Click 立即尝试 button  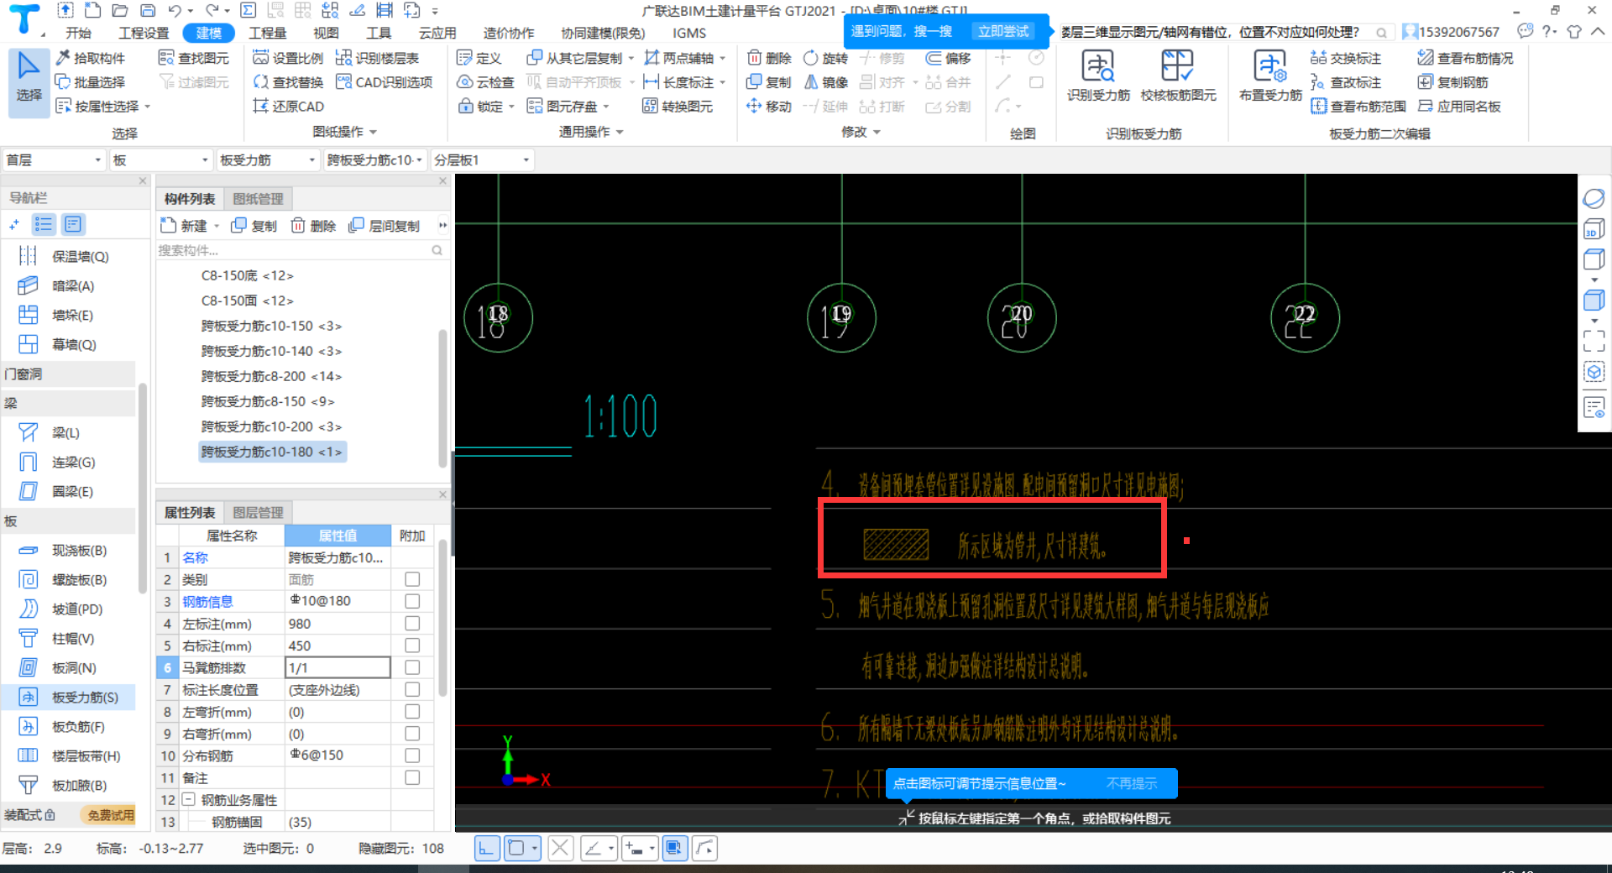point(1003,31)
